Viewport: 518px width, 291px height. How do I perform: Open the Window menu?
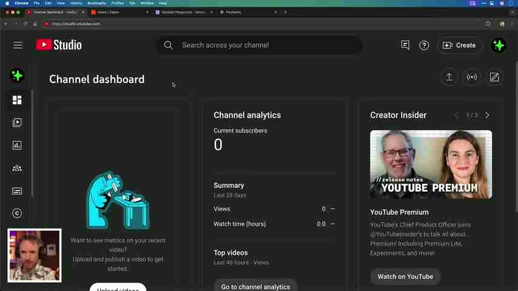pos(147,3)
